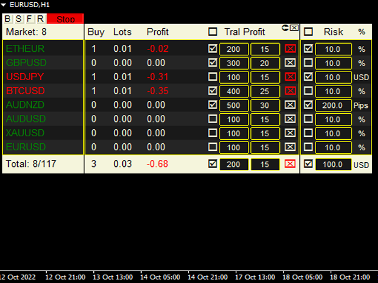Click the red close-all icon in Total row
The height and width of the screenshot is (283, 378).
point(290,164)
